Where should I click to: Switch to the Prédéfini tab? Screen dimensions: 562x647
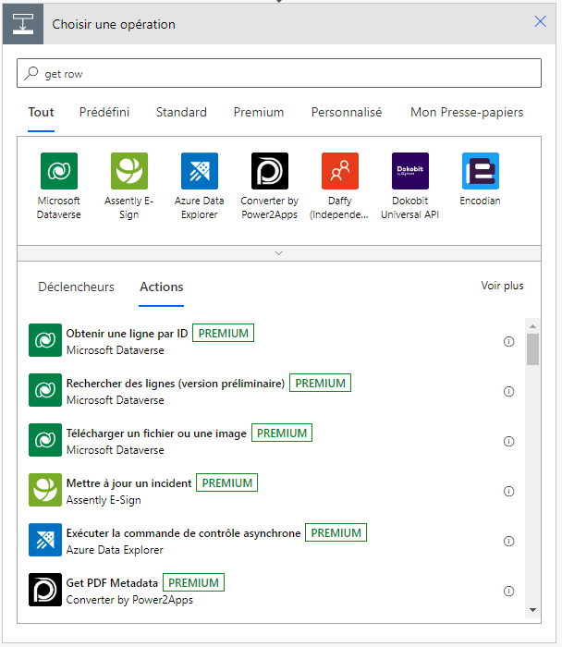click(x=104, y=112)
